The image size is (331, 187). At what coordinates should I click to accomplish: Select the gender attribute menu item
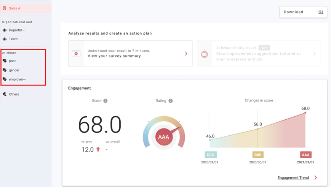[x=14, y=70]
